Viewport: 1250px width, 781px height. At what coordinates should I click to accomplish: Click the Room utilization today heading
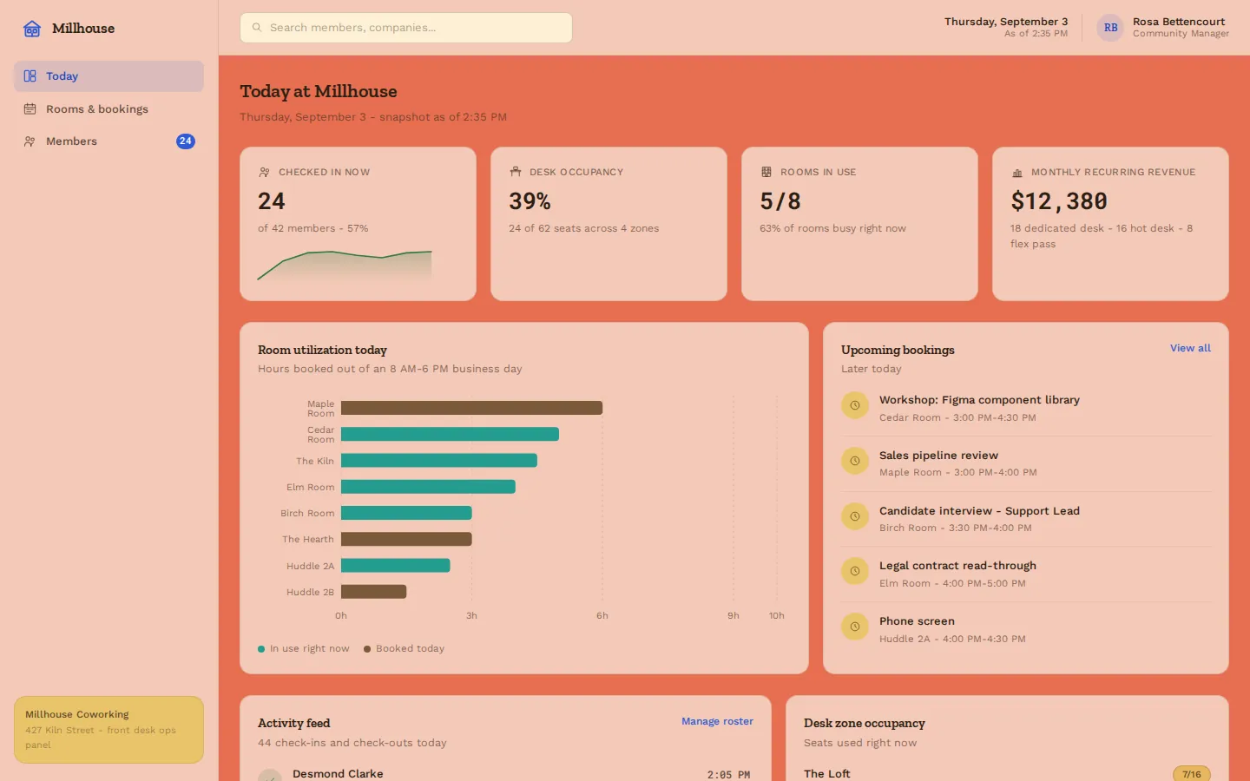click(322, 350)
